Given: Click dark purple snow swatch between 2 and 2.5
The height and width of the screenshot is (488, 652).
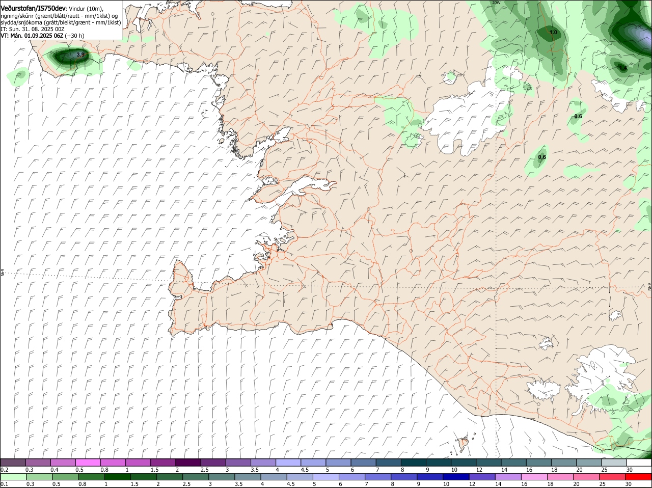Looking at the screenshot, I should 188,462.
